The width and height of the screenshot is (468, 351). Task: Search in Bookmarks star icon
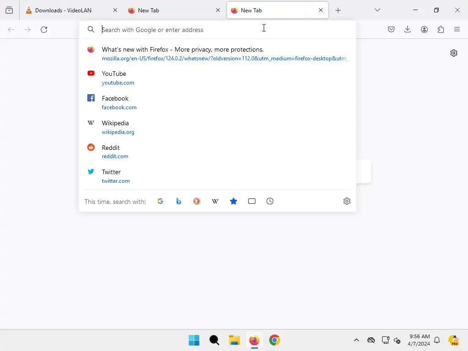(x=234, y=201)
